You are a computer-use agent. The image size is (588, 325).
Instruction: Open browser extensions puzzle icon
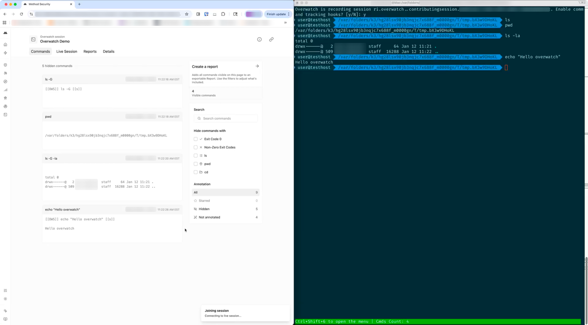click(223, 14)
